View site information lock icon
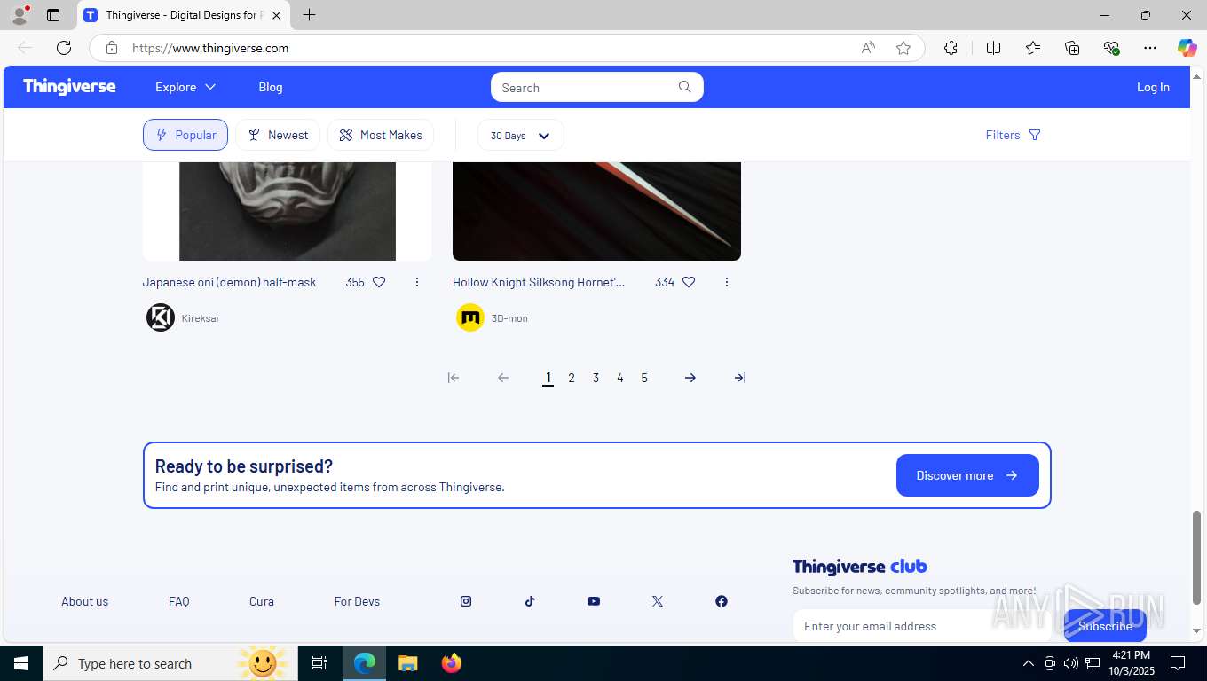1207x681 pixels. pos(112,48)
